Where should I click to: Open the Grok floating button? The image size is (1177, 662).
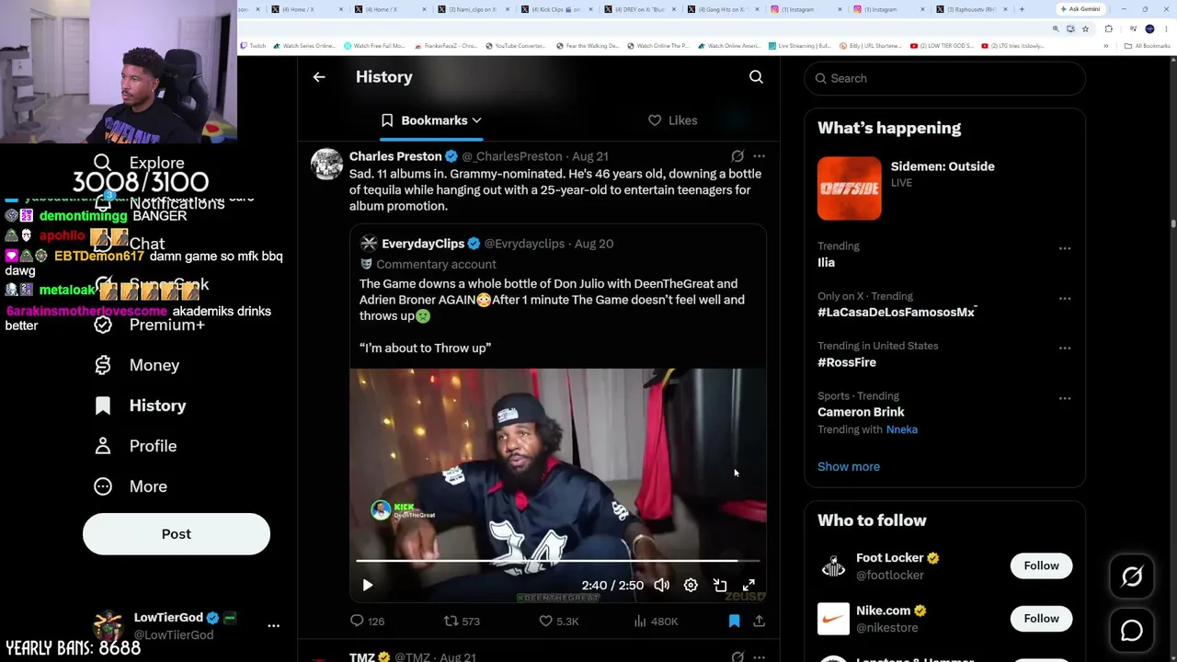(1132, 576)
